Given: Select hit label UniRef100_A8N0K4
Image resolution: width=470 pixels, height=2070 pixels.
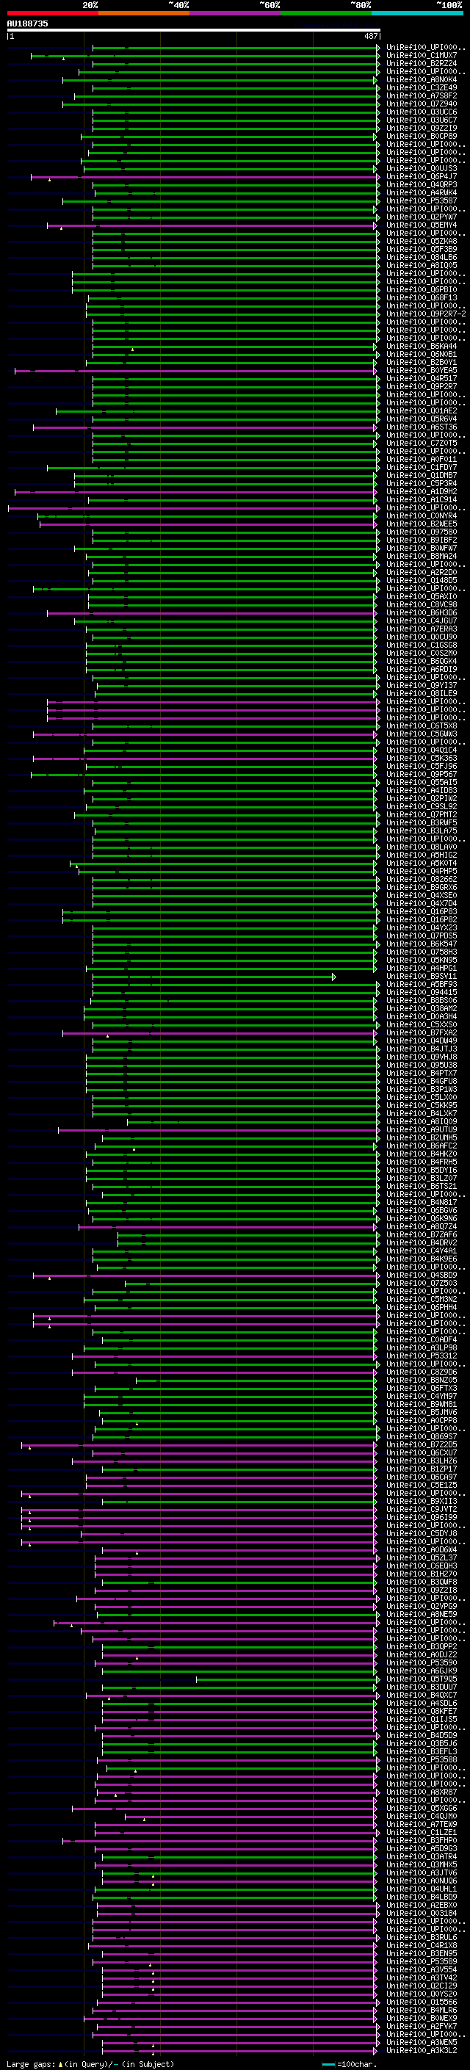Looking at the screenshot, I should click(422, 80).
